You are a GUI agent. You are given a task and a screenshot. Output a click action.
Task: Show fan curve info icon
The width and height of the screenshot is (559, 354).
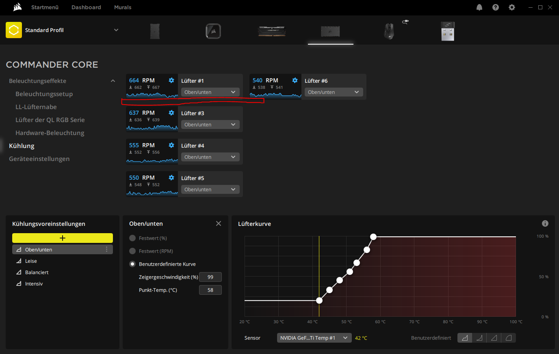545,223
